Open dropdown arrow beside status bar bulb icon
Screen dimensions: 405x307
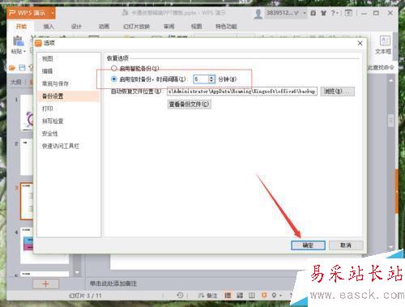point(280,296)
